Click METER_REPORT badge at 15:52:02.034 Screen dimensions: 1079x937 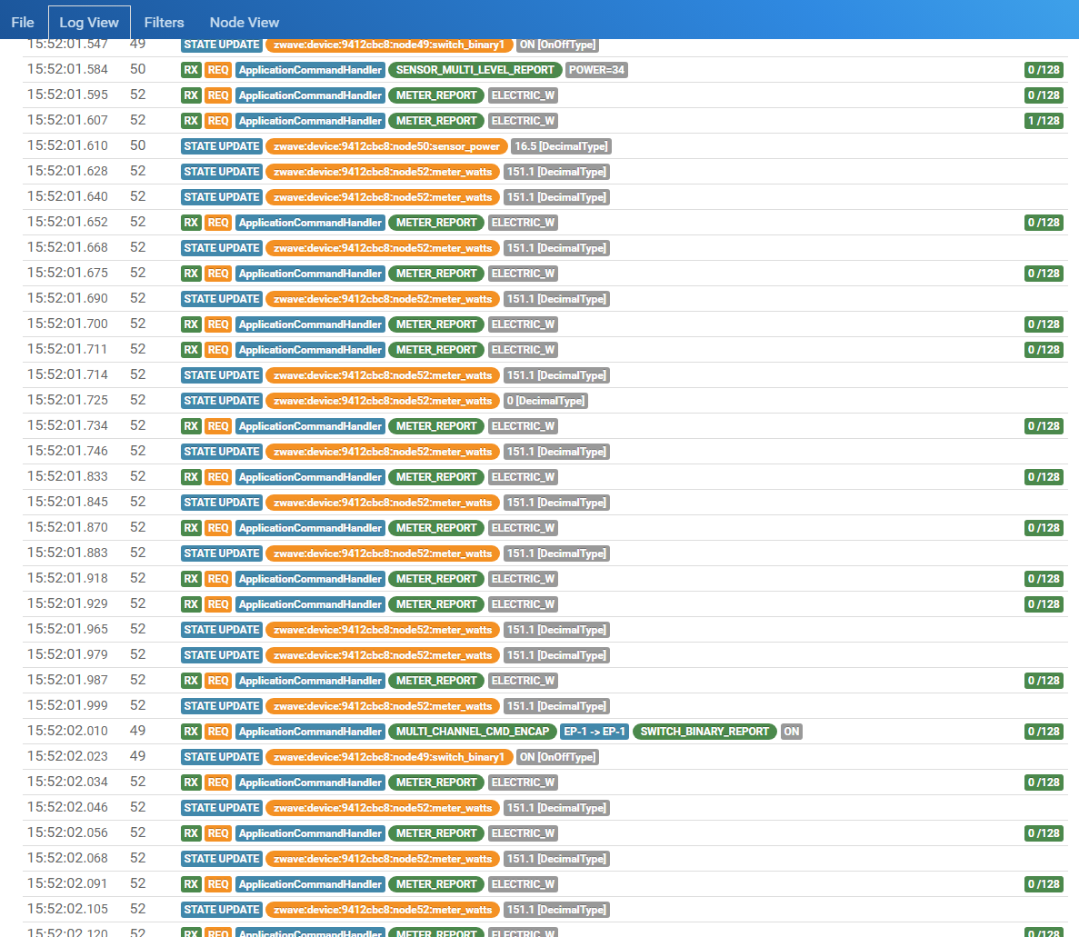tap(436, 782)
